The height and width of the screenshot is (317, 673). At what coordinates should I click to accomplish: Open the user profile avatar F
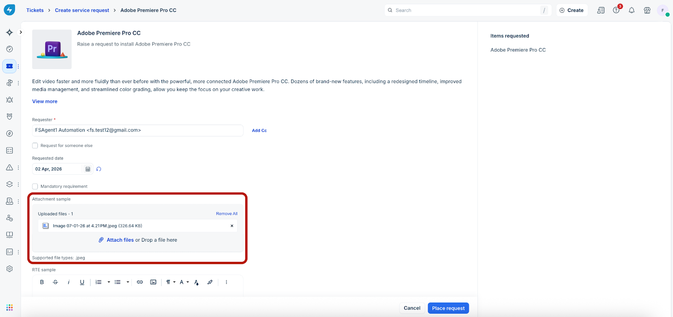click(x=662, y=10)
